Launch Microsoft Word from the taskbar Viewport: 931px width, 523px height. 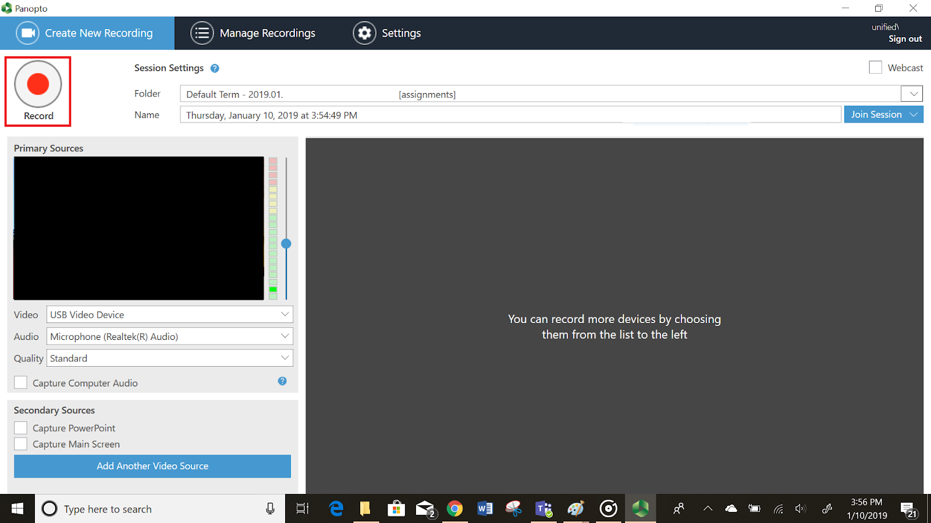pos(484,509)
